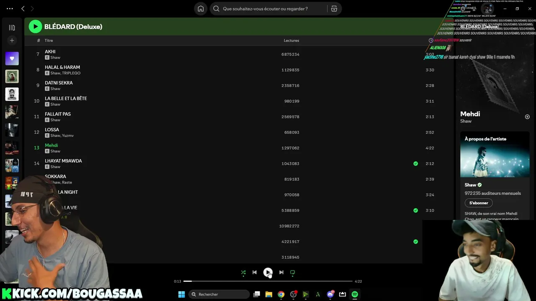Select the track AKHI
The image size is (536, 301).
[x=50, y=52]
